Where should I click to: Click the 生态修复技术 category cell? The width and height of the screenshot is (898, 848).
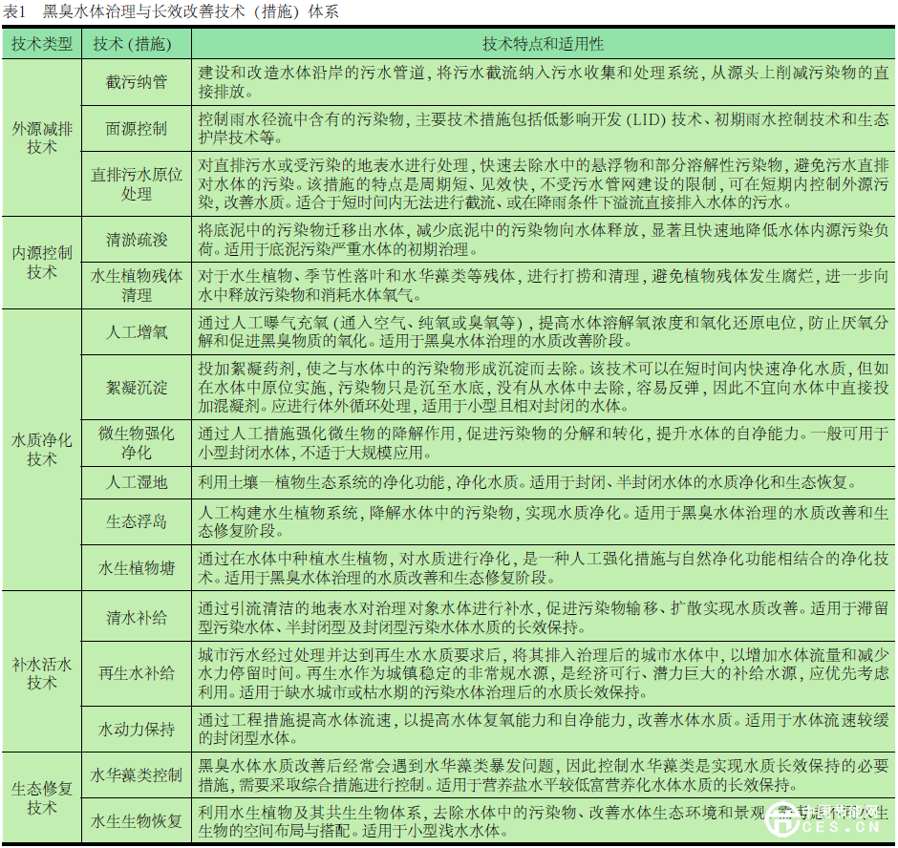[x=41, y=798]
